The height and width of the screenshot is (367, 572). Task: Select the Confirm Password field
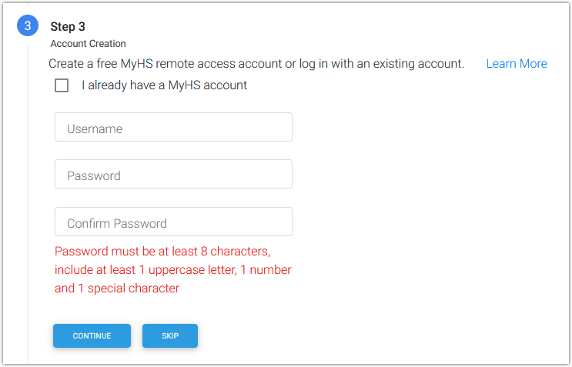click(x=173, y=222)
